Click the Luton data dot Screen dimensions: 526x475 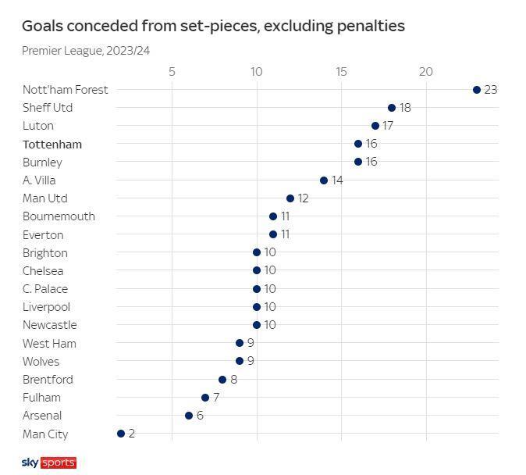coord(375,126)
